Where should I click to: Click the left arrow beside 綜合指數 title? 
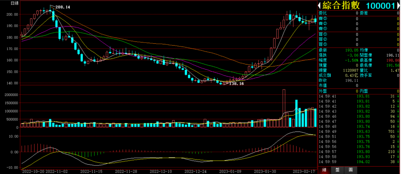click(319, 6)
